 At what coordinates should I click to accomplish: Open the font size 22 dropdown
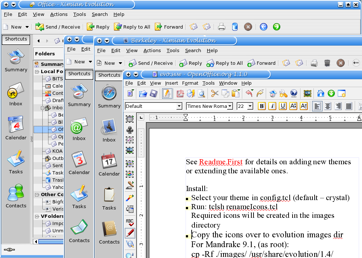pos(250,106)
